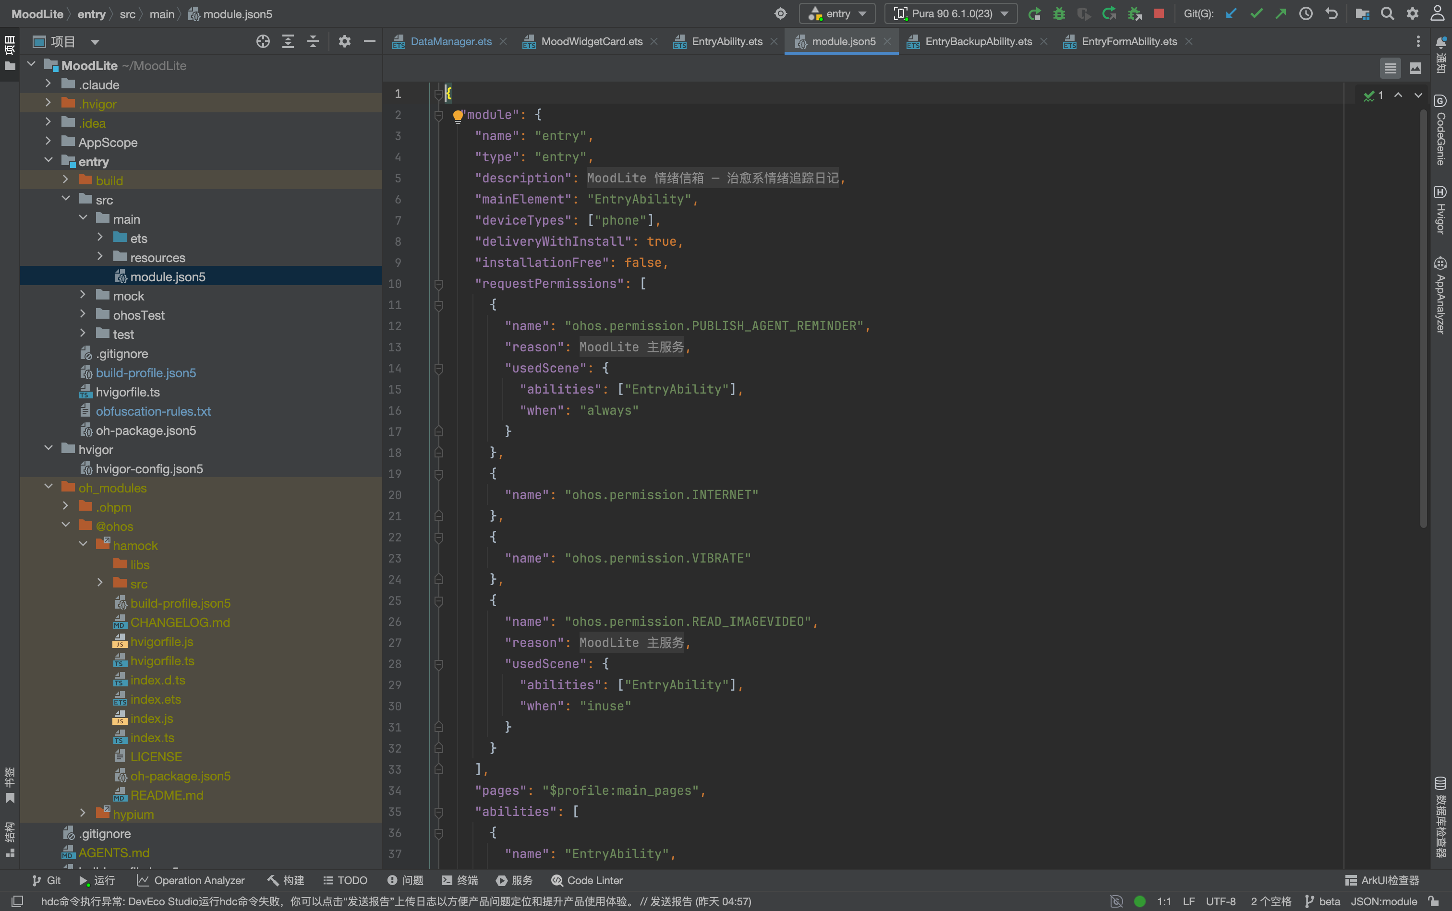Switch editor to preview image view icon
1452x911 pixels.
[1415, 68]
